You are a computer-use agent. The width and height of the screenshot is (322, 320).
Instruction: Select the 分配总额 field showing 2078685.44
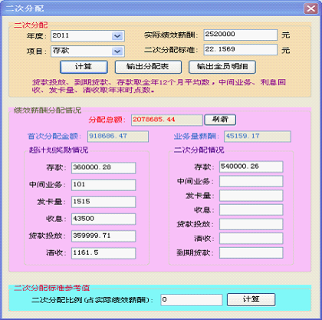click(x=167, y=120)
